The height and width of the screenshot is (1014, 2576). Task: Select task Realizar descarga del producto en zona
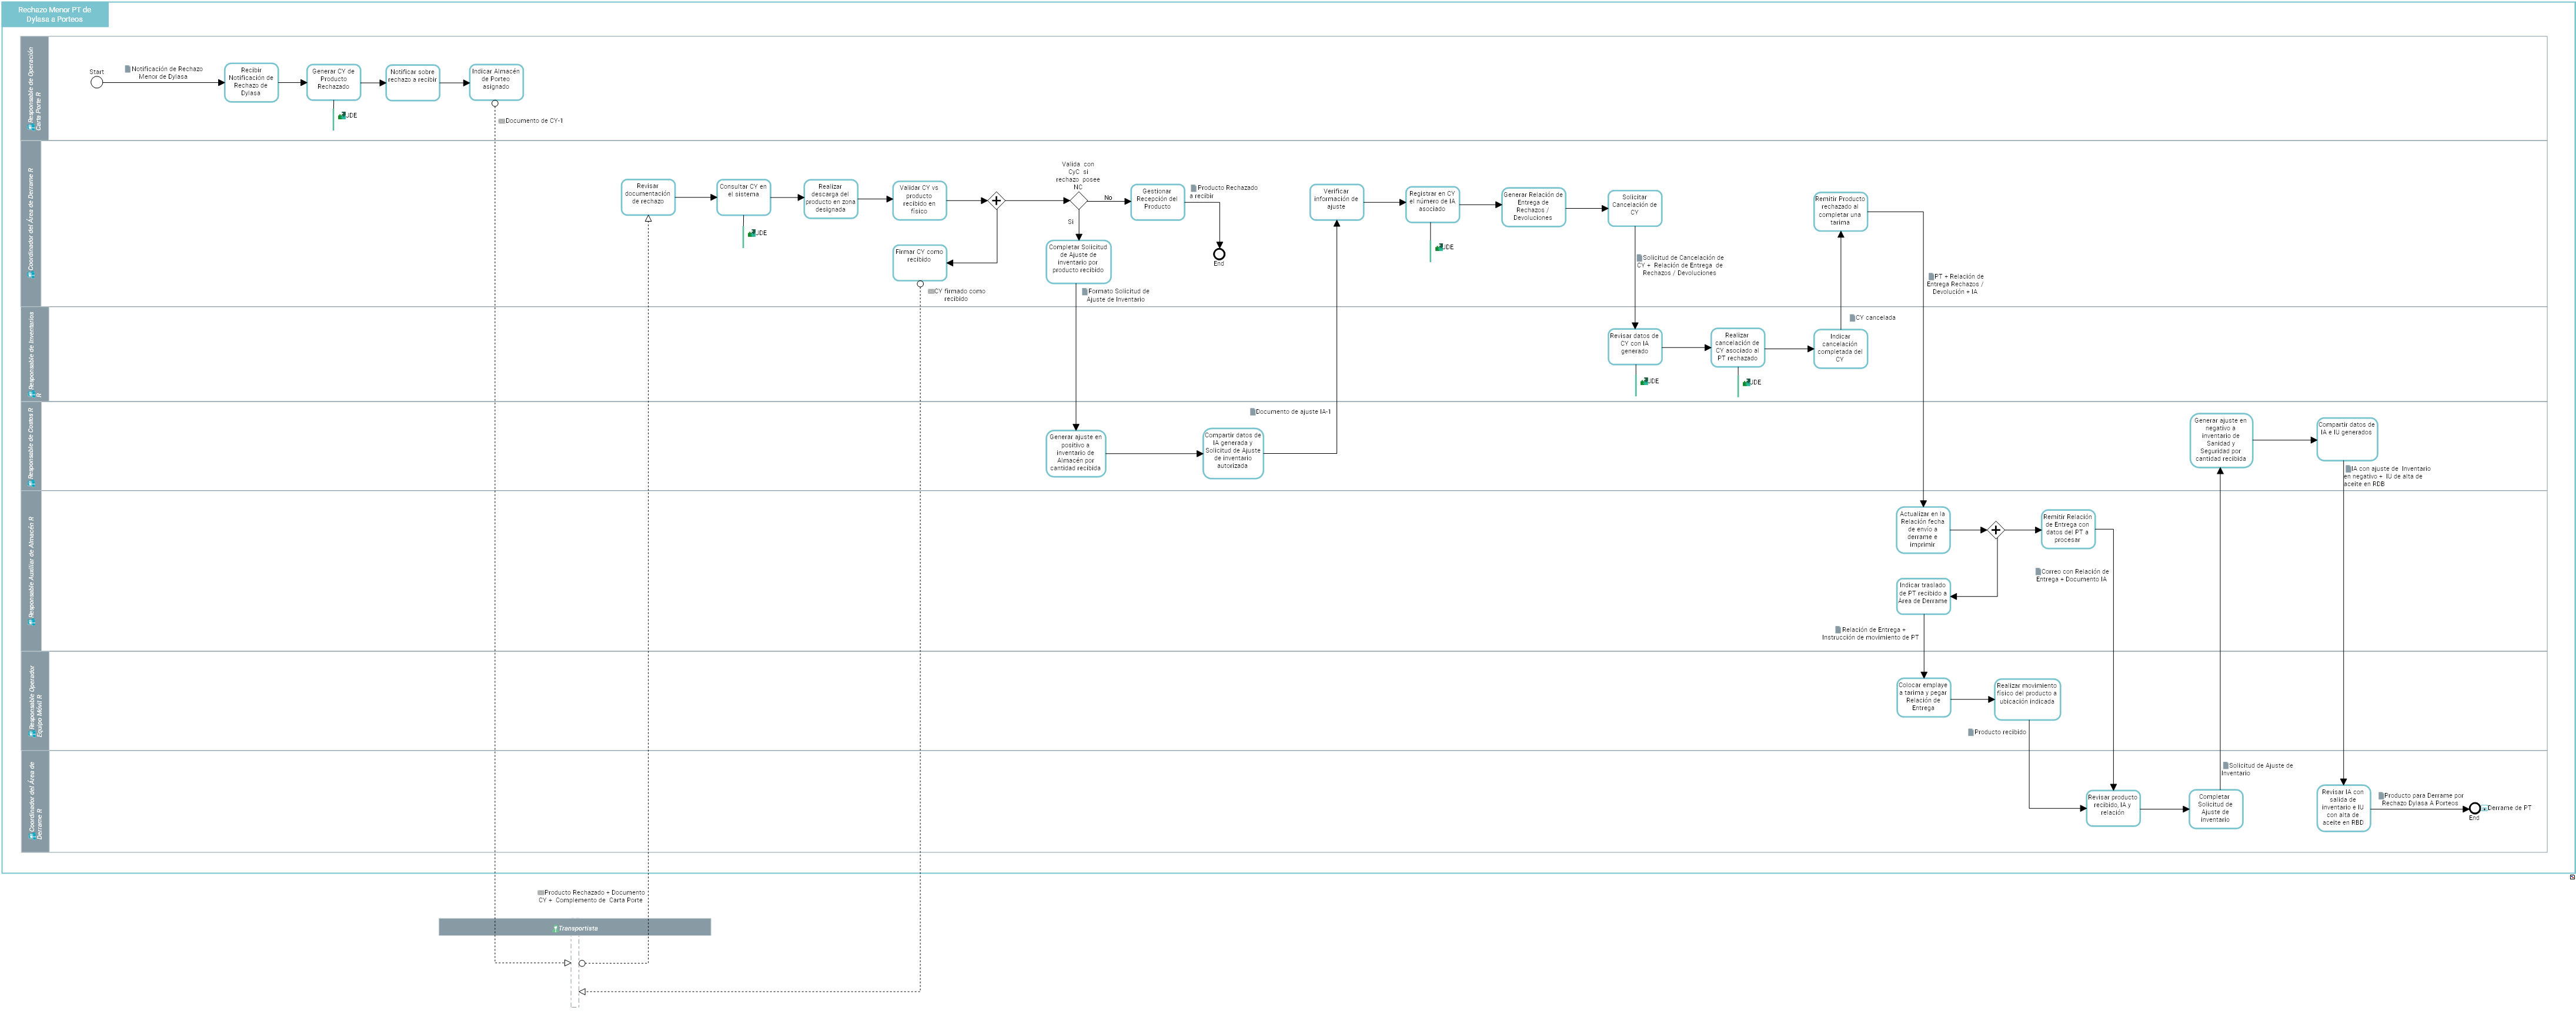pos(830,199)
